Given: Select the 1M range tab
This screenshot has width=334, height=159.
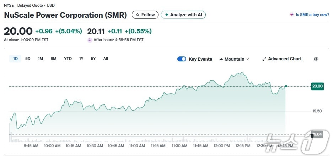Looking at the screenshot, I should pyautogui.click(x=41, y=59).
